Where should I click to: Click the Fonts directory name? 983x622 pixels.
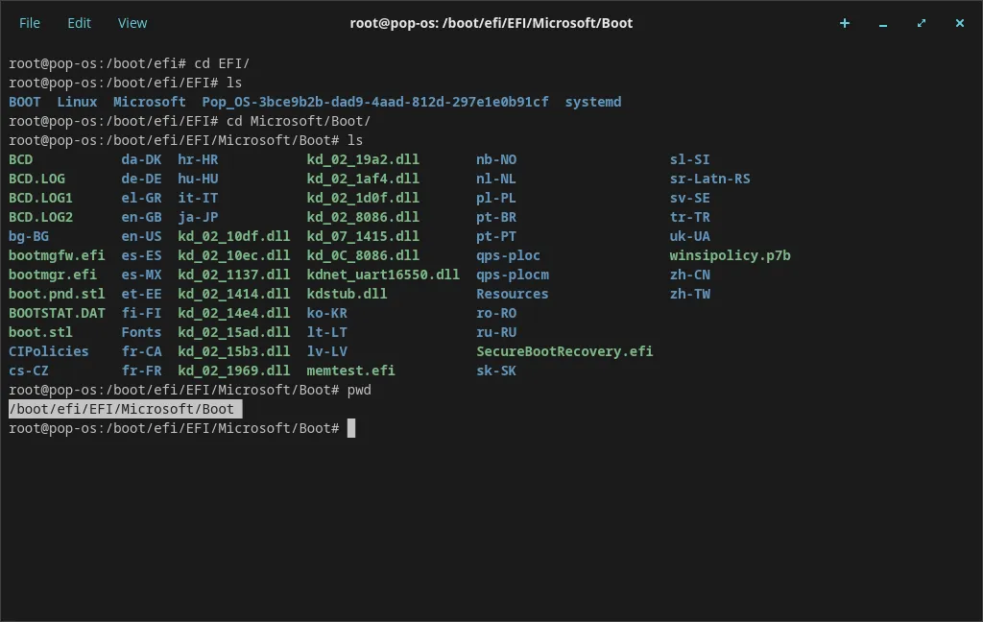tap(141, 332)
